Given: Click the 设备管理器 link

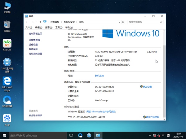Looking at the screenshot, I should tap(34, 40).
